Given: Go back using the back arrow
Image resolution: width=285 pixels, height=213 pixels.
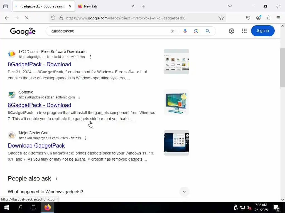Looking at the screenshot, I should point(7,18).
